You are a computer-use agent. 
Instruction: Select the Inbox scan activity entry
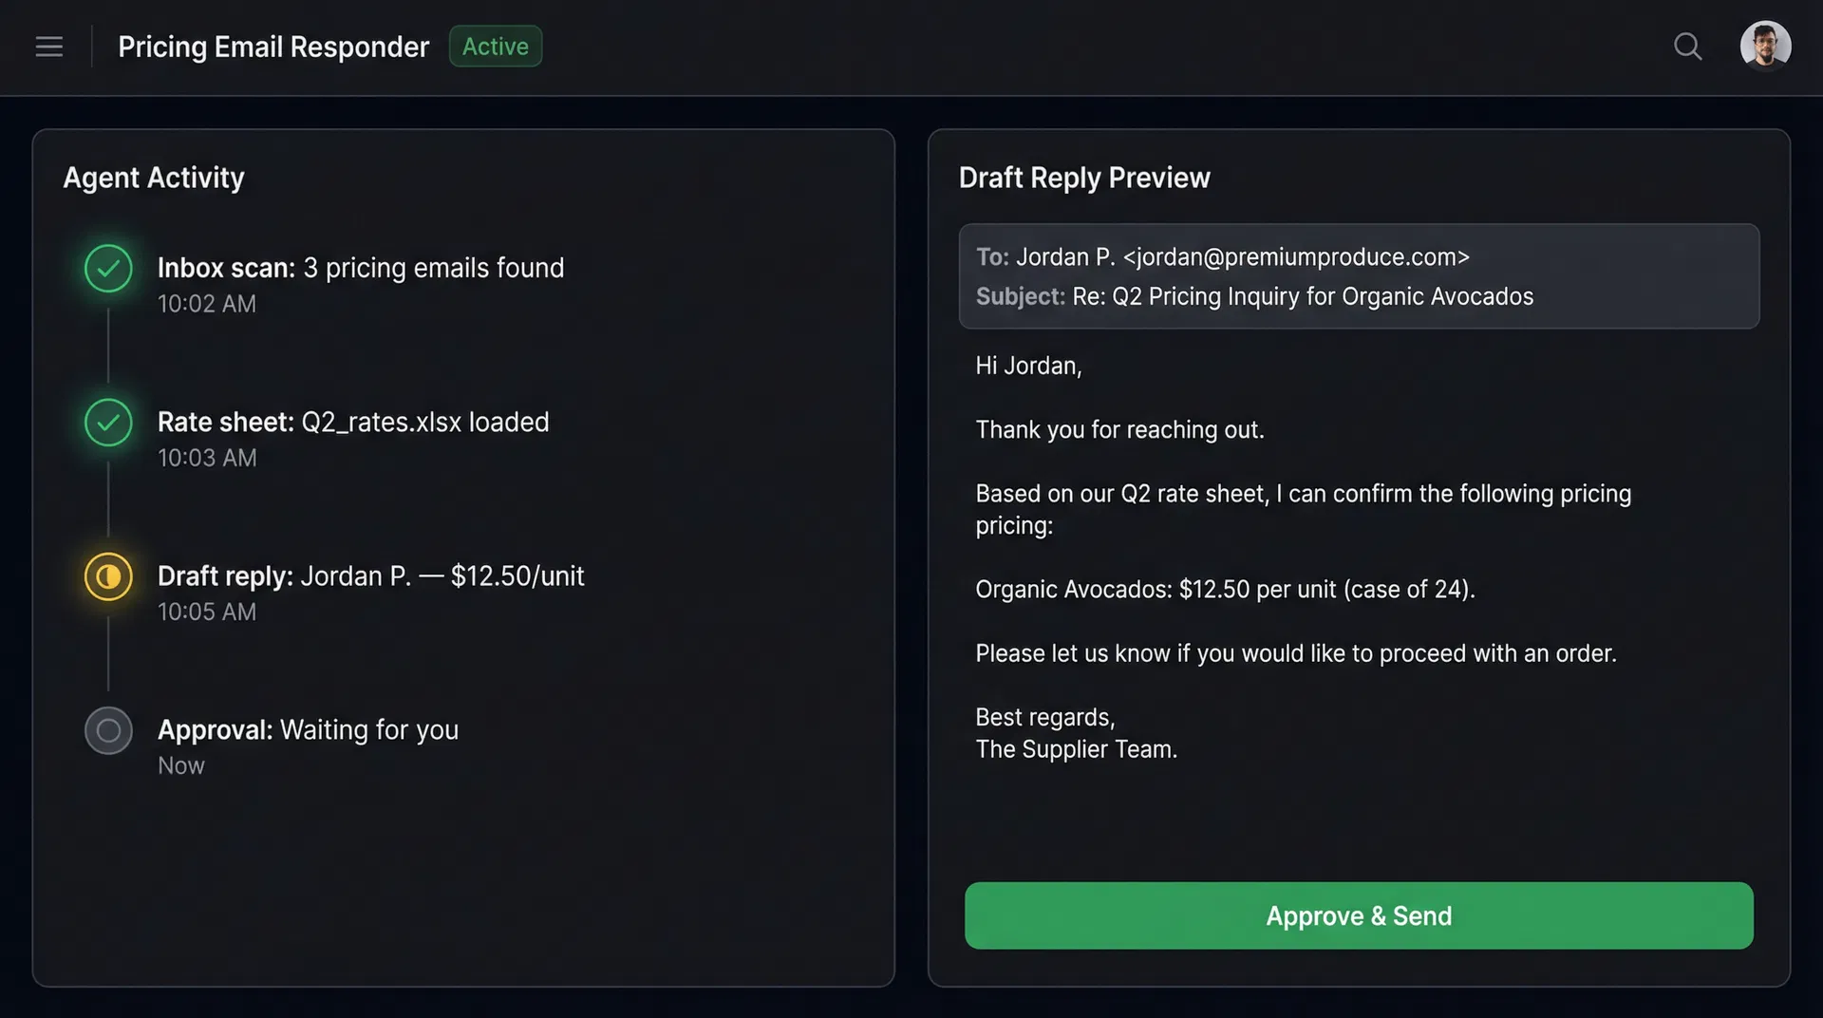(360, 269)
